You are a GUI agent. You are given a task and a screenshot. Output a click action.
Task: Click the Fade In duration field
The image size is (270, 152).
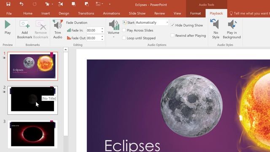coord(93,30)
